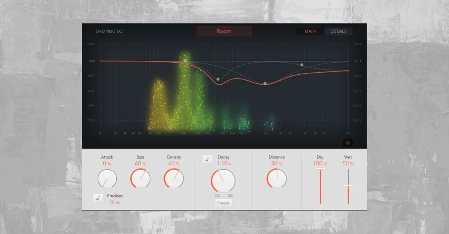Click the Wet value 50 %
Image resolution: width=449 pixels, height=234 pixels.
(x=348, y=163)
